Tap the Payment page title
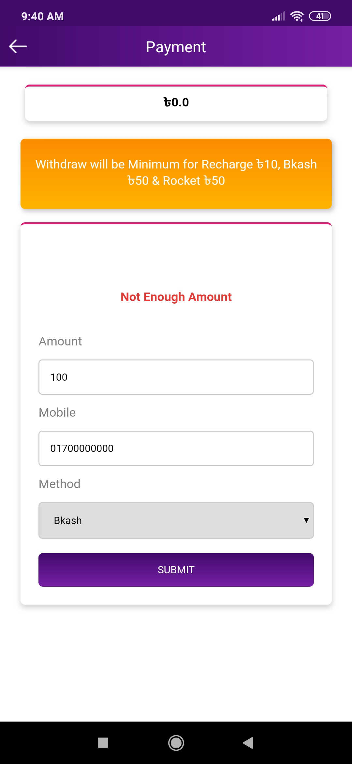 coord(176,47)
